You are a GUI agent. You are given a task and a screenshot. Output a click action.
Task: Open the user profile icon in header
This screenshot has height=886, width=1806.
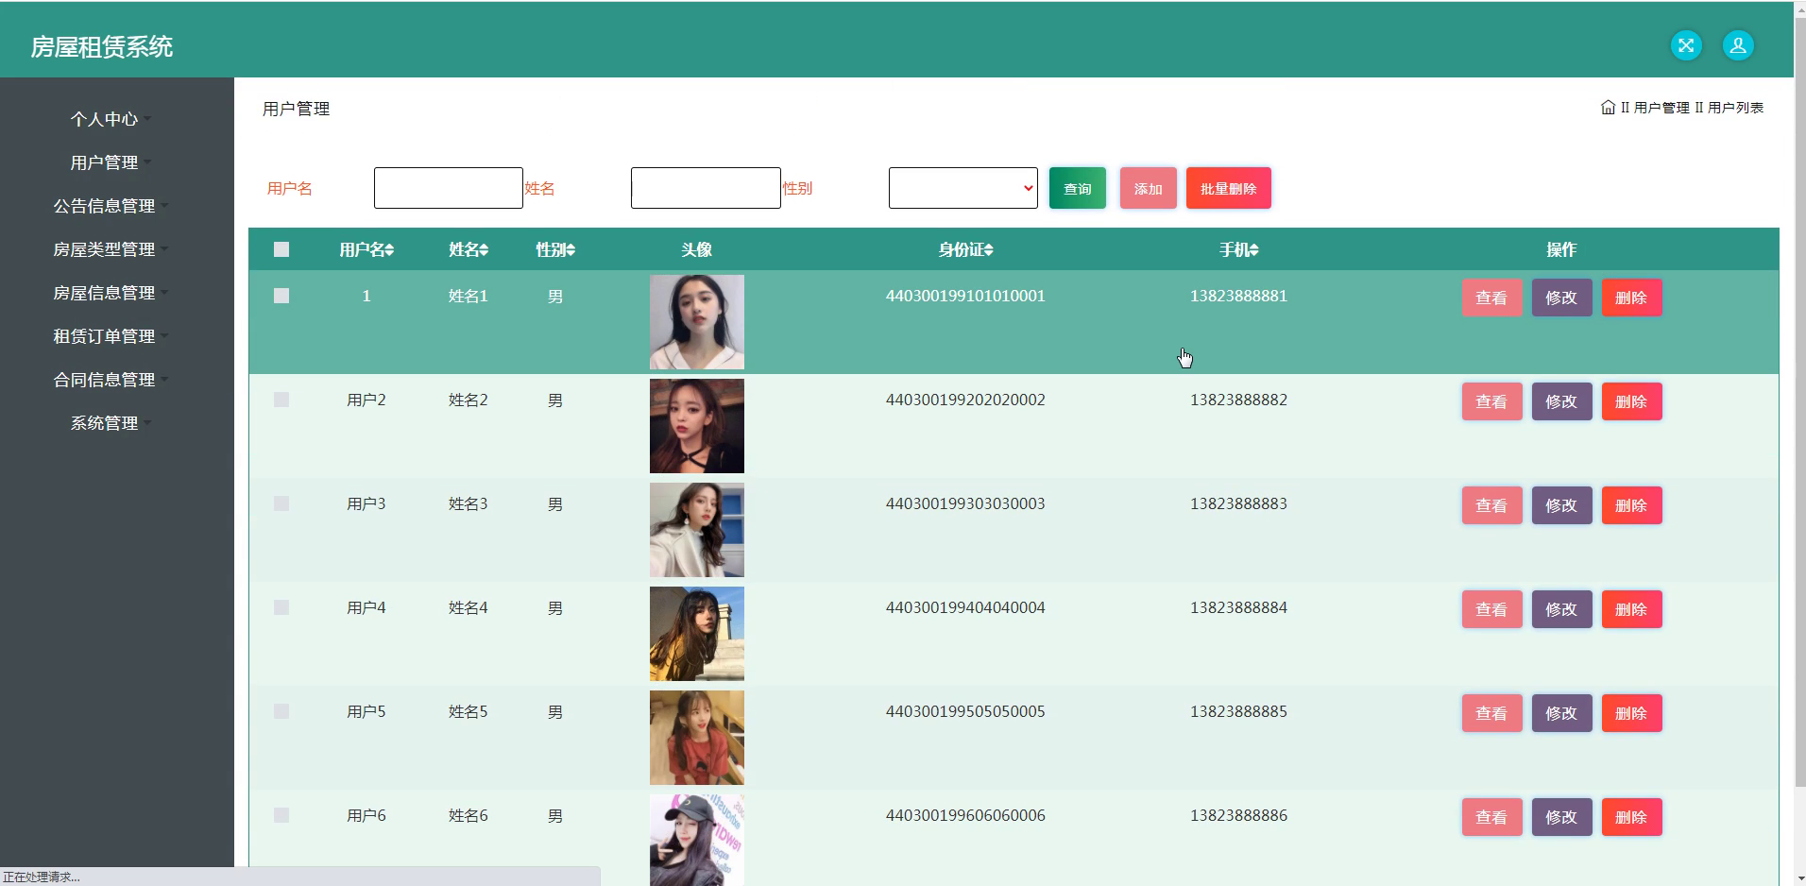(1738, 45)
